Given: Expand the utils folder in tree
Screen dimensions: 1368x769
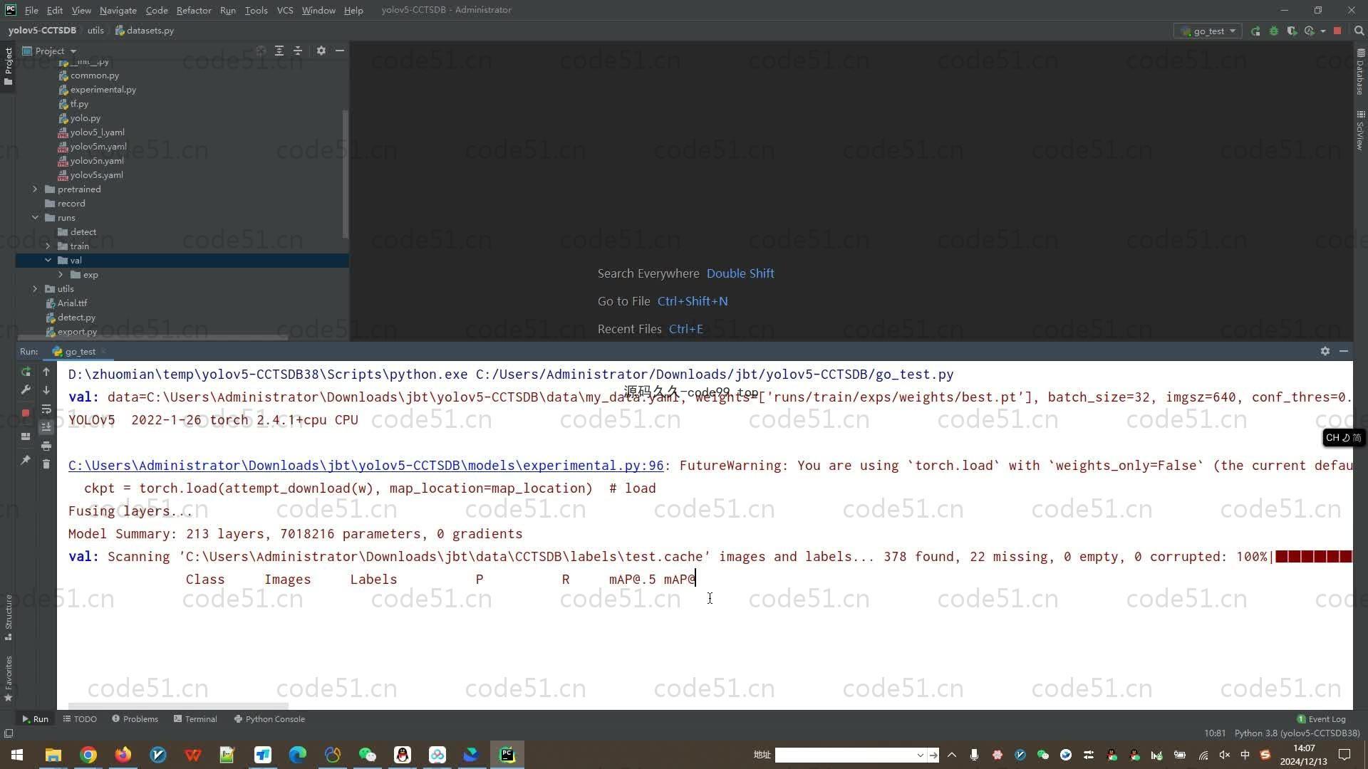Looking at the screenshot, I should 35,289.
